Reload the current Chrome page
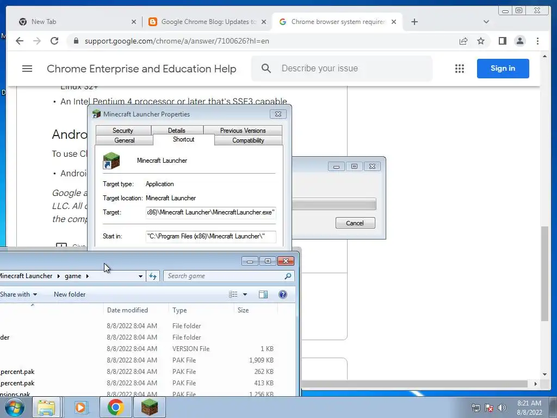This screenshot has height=418, width=557. pos(54,41)
